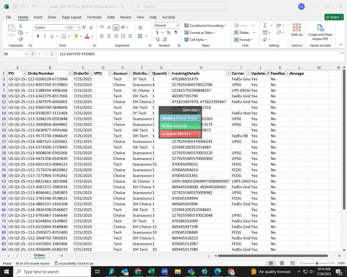Click the vertical scrollbar thumb
This screenshot has width=347, height=277.
(x=344, y=139)
